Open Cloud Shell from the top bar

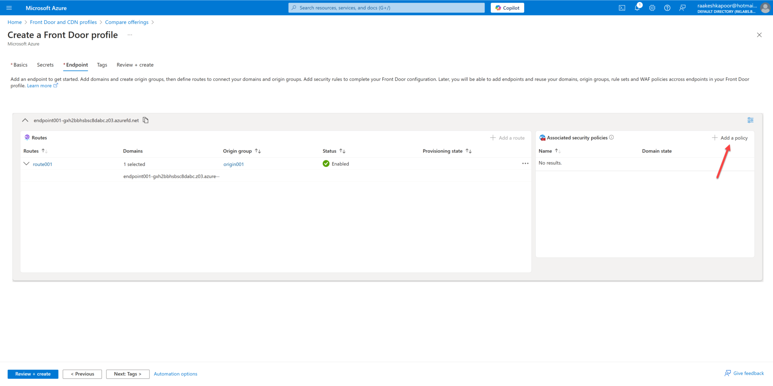pos(622,8)
